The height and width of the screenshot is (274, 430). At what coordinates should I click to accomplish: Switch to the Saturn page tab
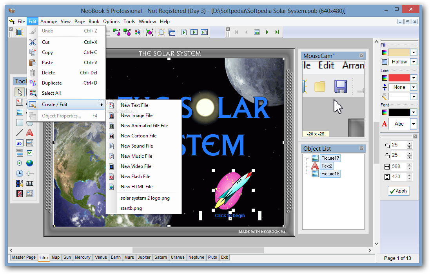pos(161,258)
